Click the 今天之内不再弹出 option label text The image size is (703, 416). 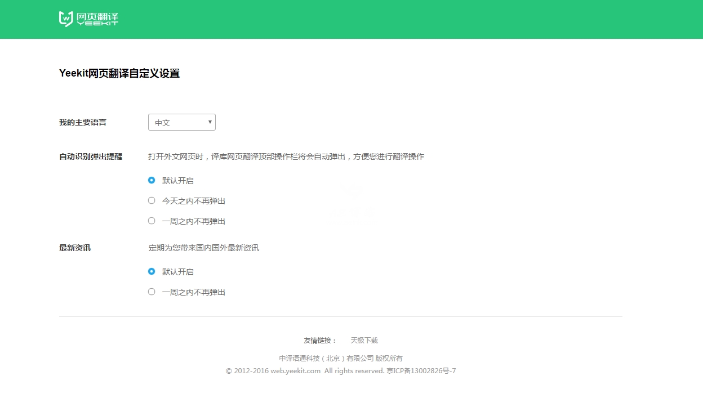pos(194,201)
